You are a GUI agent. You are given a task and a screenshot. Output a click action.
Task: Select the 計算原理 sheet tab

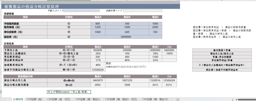point(18,99)
